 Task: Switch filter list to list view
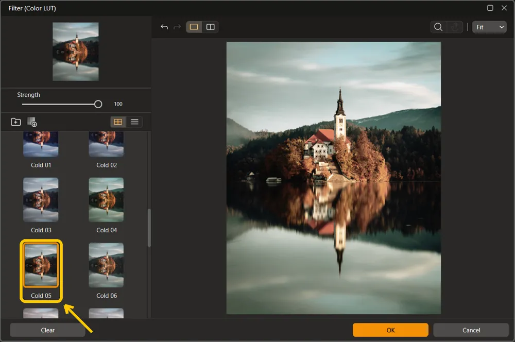(134, 122)
